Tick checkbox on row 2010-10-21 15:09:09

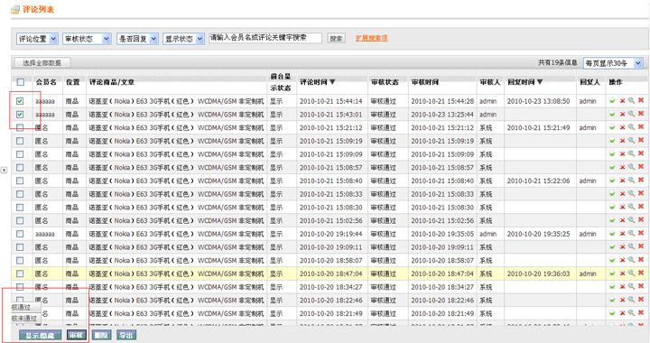[x=20, y=154]
